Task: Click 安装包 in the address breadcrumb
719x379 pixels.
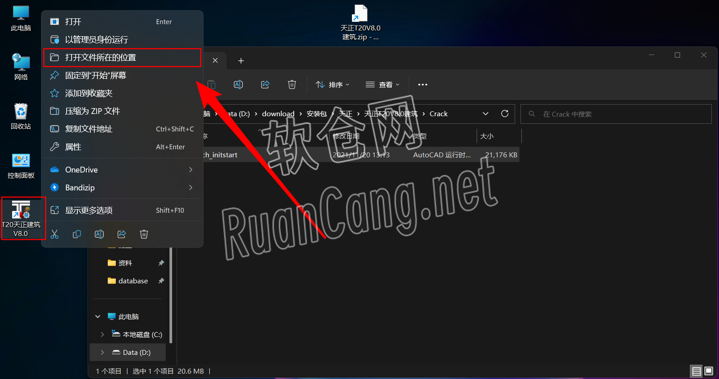Action: pos(317,114)
